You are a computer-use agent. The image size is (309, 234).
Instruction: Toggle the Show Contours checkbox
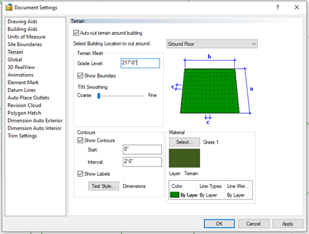[80, 140]
